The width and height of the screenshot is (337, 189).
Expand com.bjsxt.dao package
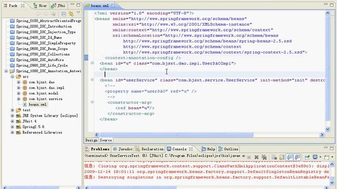pos(18,82)
